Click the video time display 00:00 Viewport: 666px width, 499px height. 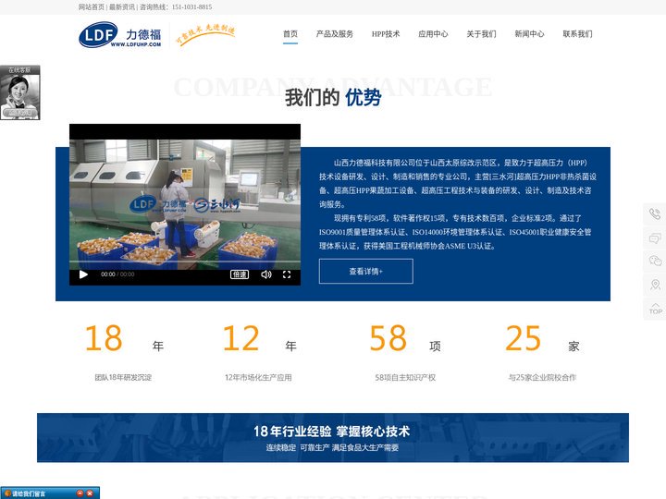pos(108,274)
